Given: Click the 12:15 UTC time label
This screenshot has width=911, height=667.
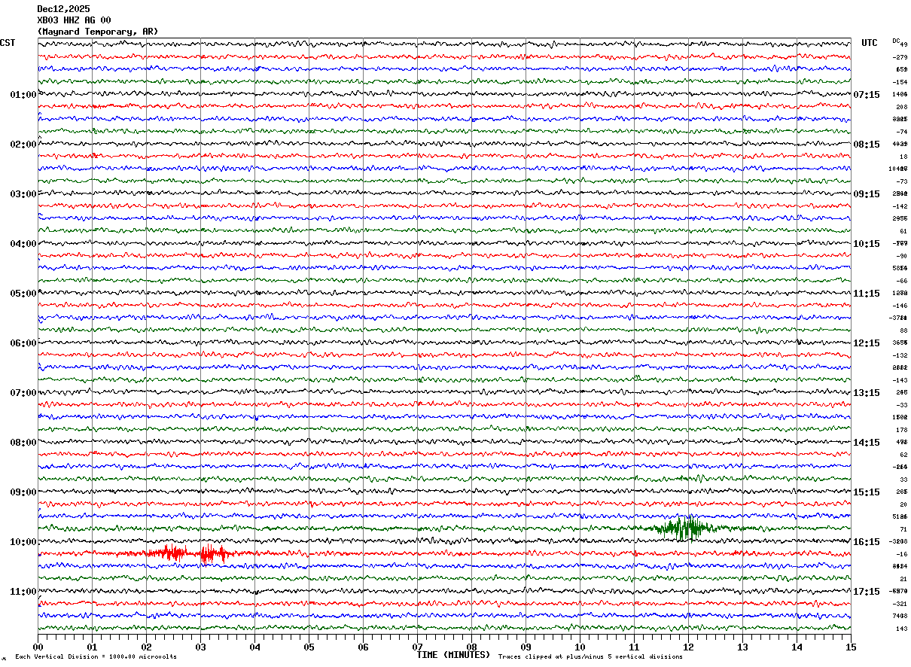Looking at the screenshot, I should pyautogui.click(x=867, y=343).
